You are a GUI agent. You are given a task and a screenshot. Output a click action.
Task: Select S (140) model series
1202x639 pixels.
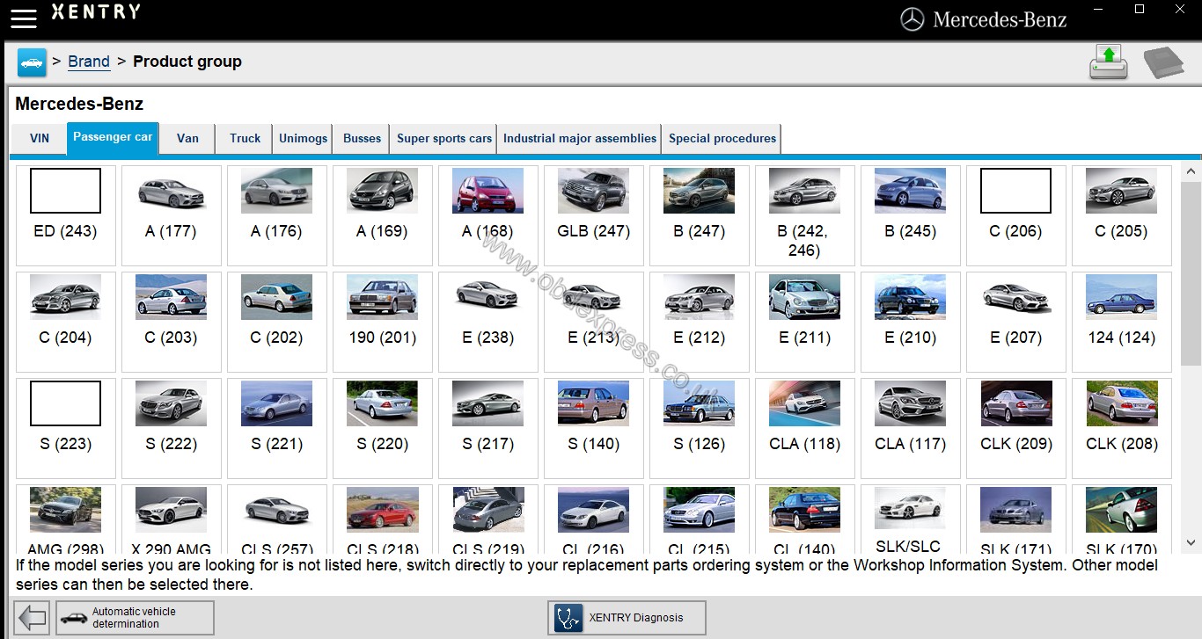(594, 428)
